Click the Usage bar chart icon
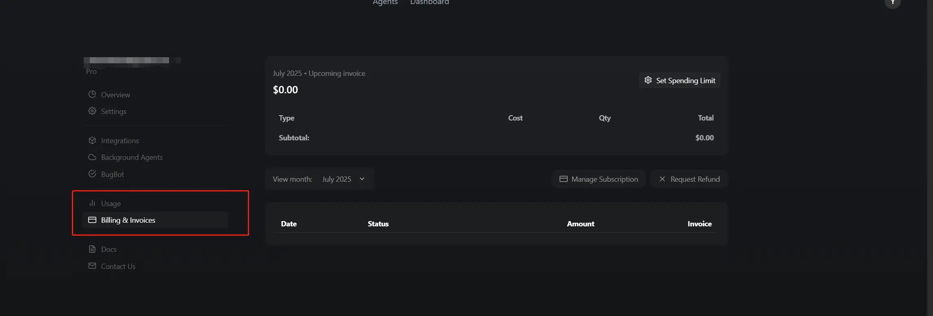 [x=92, y=203]
